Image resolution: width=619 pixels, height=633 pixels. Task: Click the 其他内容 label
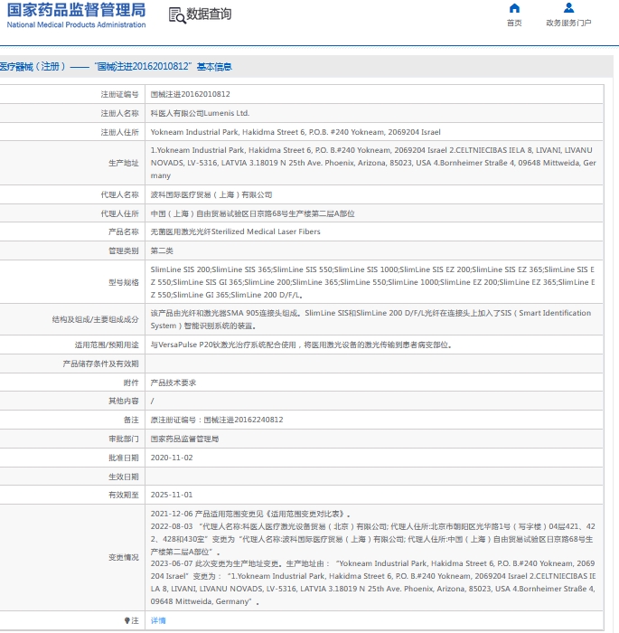(124, 401)
